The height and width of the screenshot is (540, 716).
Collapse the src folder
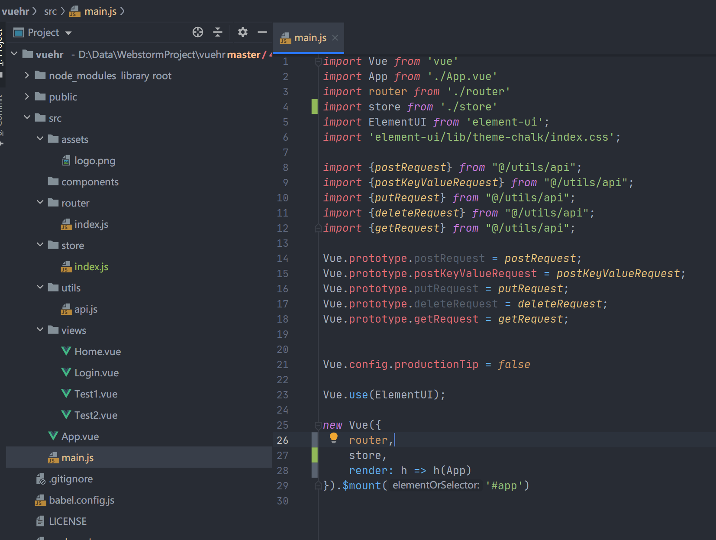coord(27,118)
